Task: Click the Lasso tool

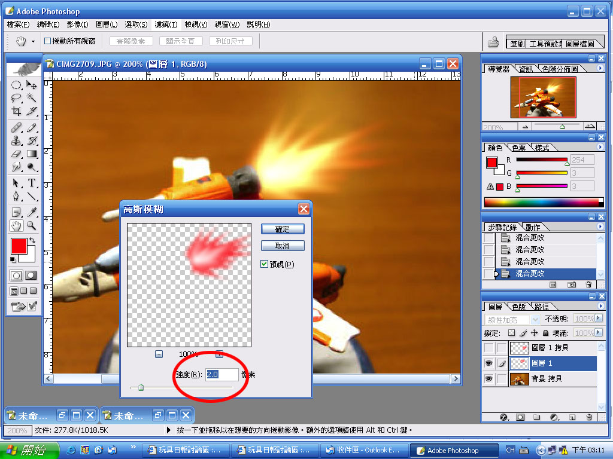Action: [17, 98]
